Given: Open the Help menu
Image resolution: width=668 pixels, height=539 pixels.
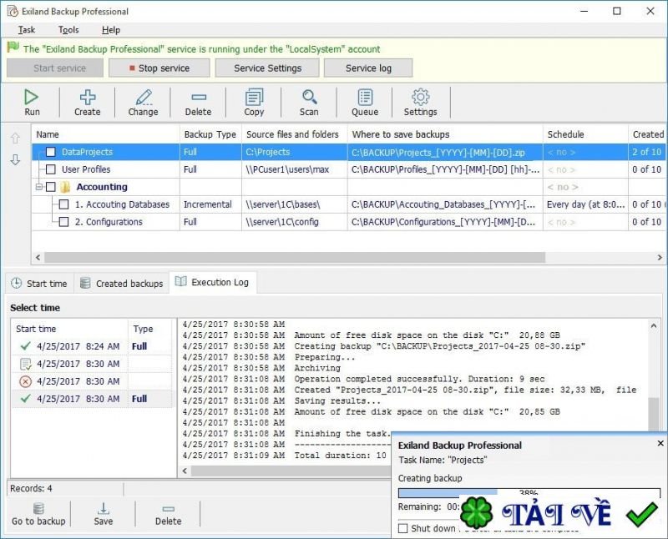Looking at the screenshot, I should 111,30.
